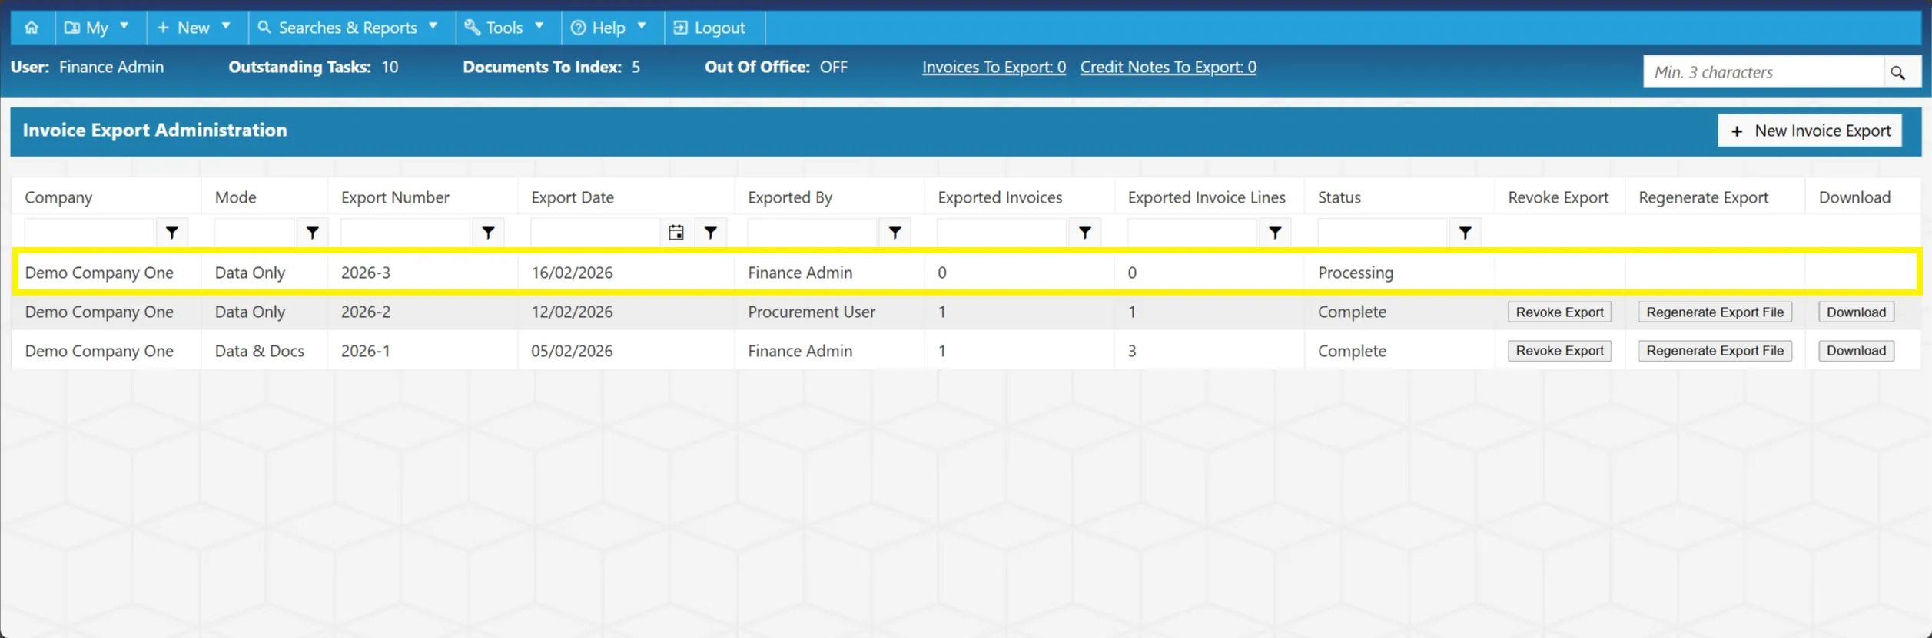
Task: Focus the Export Number filter text box
Action: (405, 233)
